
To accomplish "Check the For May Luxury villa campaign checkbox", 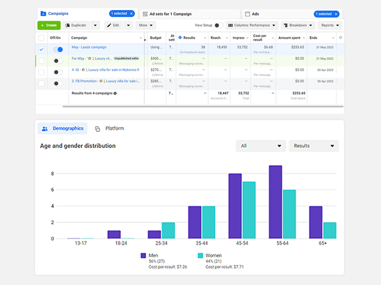I will tap(42, 61).
